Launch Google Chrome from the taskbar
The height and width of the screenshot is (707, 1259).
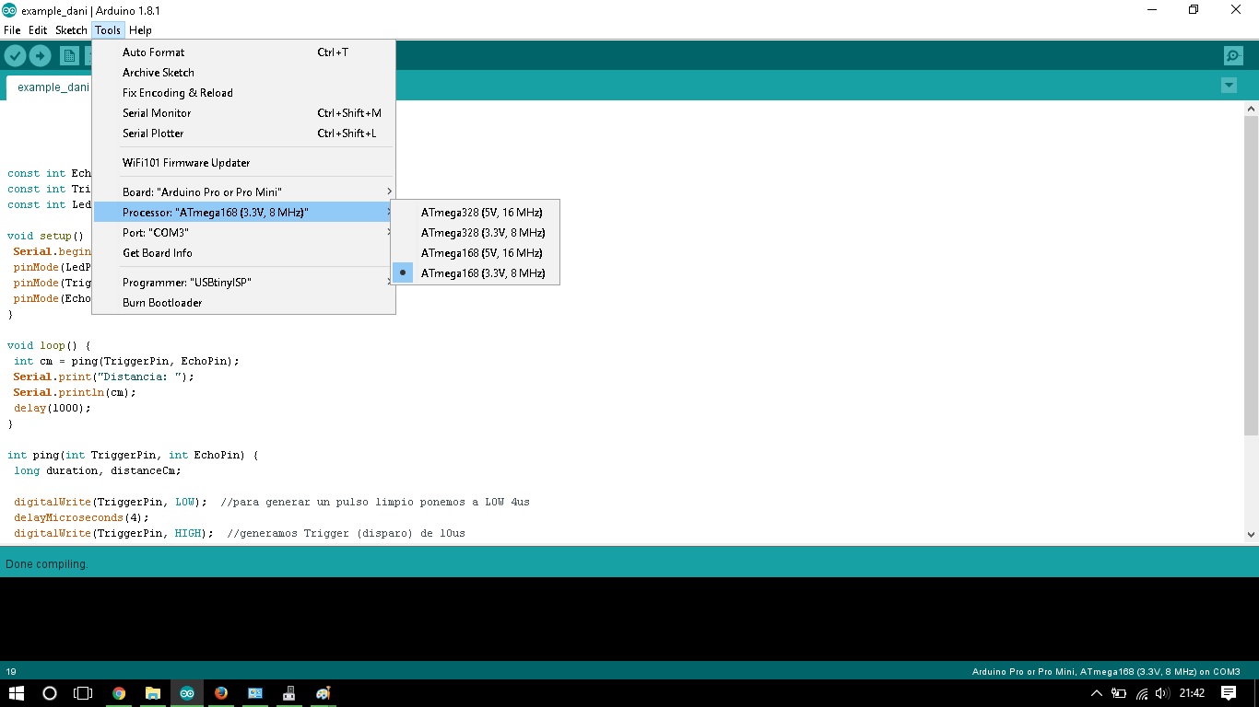pos(119,693)
